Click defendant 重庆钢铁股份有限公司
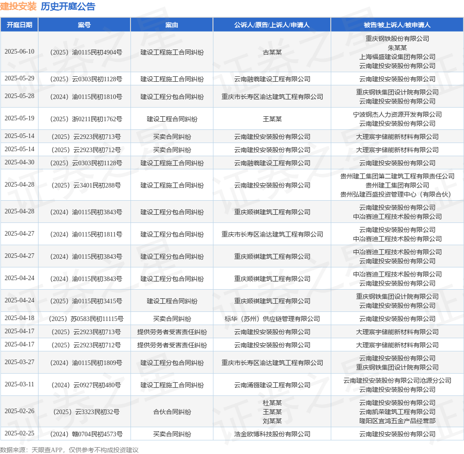Screen dimensions: 464x454 point(397,39)
